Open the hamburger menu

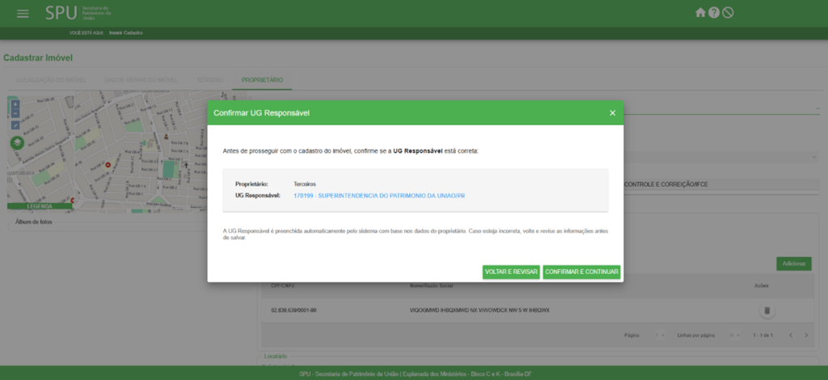click(x=23, y=14)
